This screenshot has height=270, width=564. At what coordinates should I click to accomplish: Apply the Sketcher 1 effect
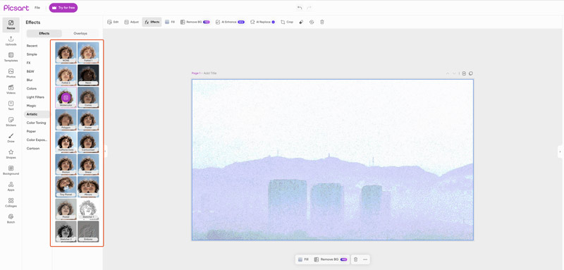(x=88, y=209)
